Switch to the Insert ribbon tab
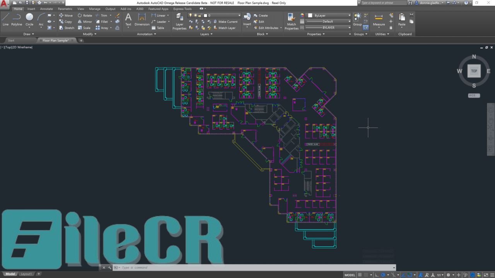The height and width of the screenshot is (278, 495). [31, 9]
